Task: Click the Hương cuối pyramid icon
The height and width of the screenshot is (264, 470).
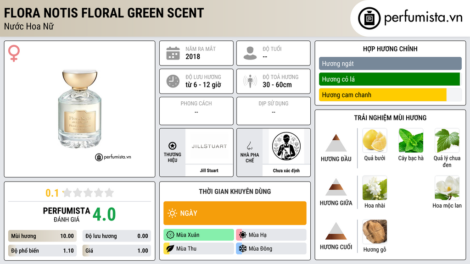Action: point(336,231)
